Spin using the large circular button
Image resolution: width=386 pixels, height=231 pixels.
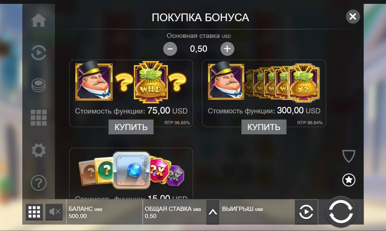pos(341,212)
